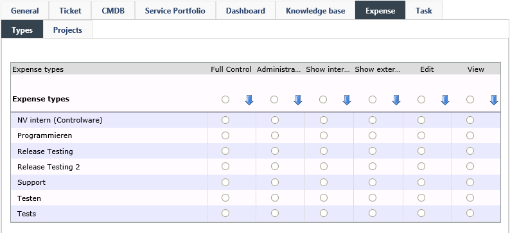
Task: Select Show external radio for NV intern (Controlware)
Action: point(373,120)
